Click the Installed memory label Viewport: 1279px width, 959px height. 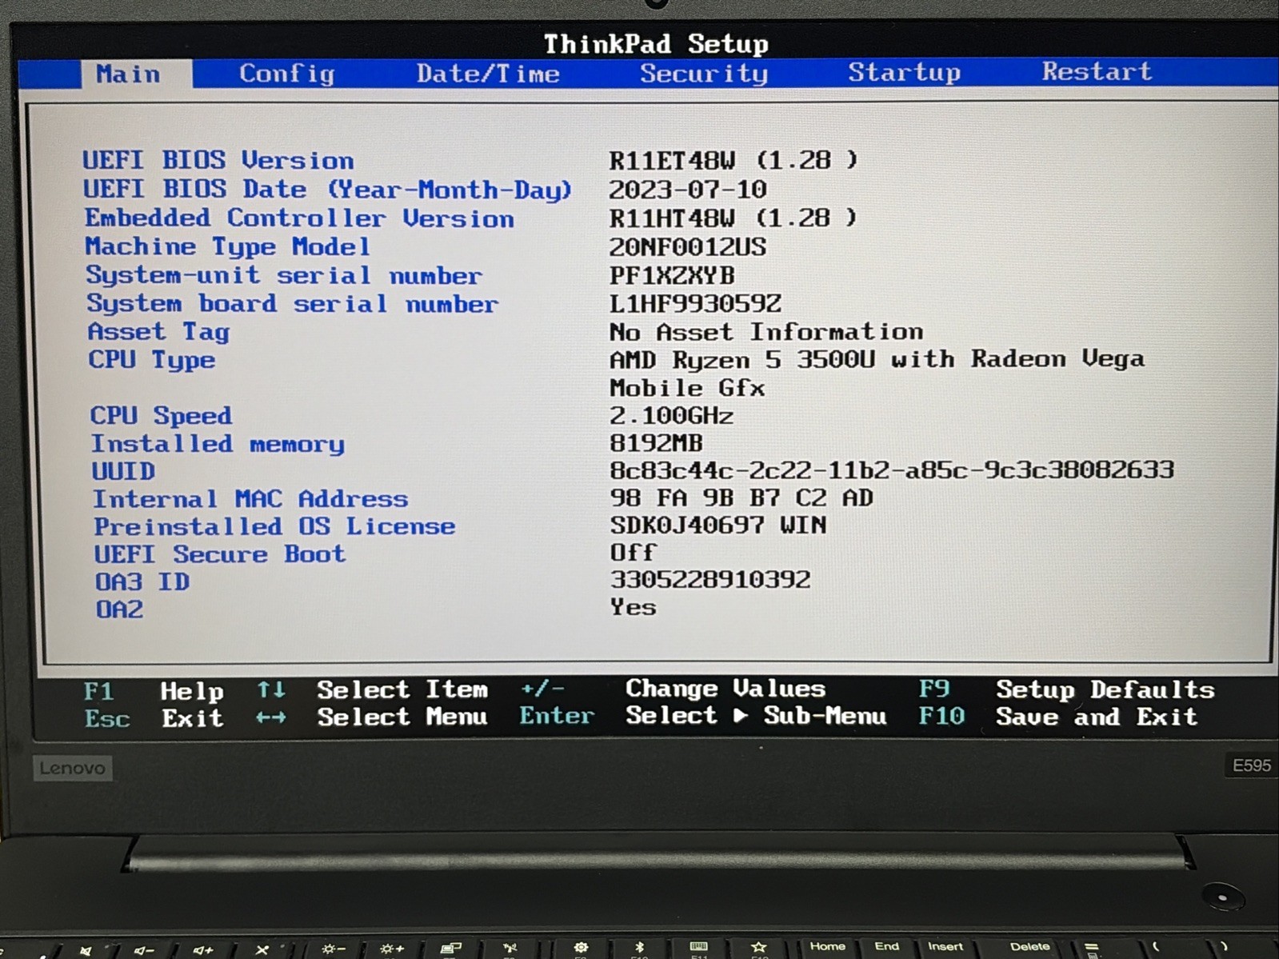[218, 444]
